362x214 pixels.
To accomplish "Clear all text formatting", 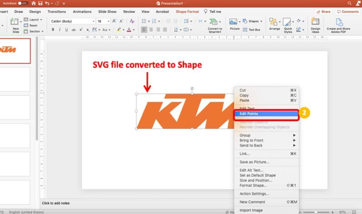I will pyautogui.click(x=132, y=21).
